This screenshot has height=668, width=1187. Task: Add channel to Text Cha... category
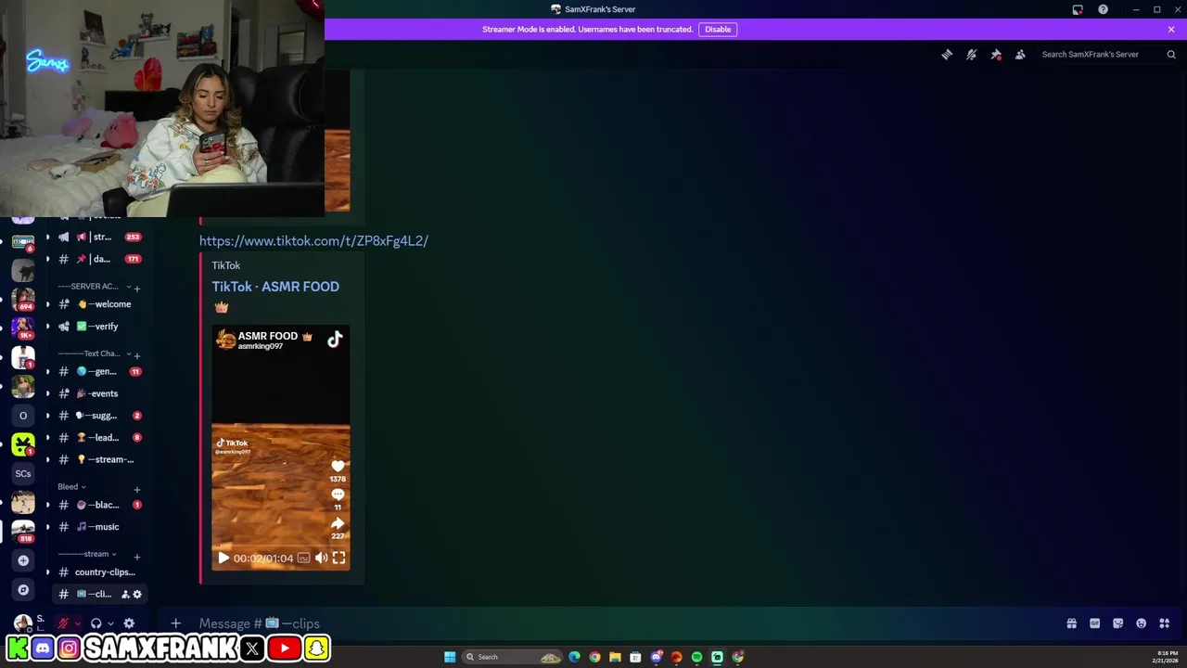pos(137,355)
